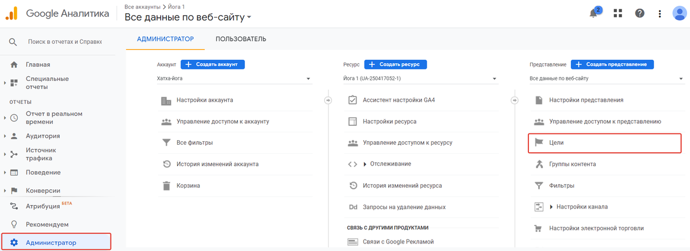Expand the Аудитория sidebar section
Image resolution: width=690 pixels, height=251 pixels.
coord(5,136)
